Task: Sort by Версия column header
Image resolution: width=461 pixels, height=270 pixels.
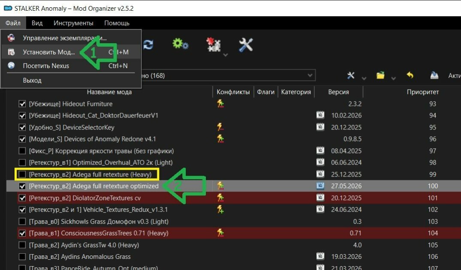Action: [x=339, y=92]
